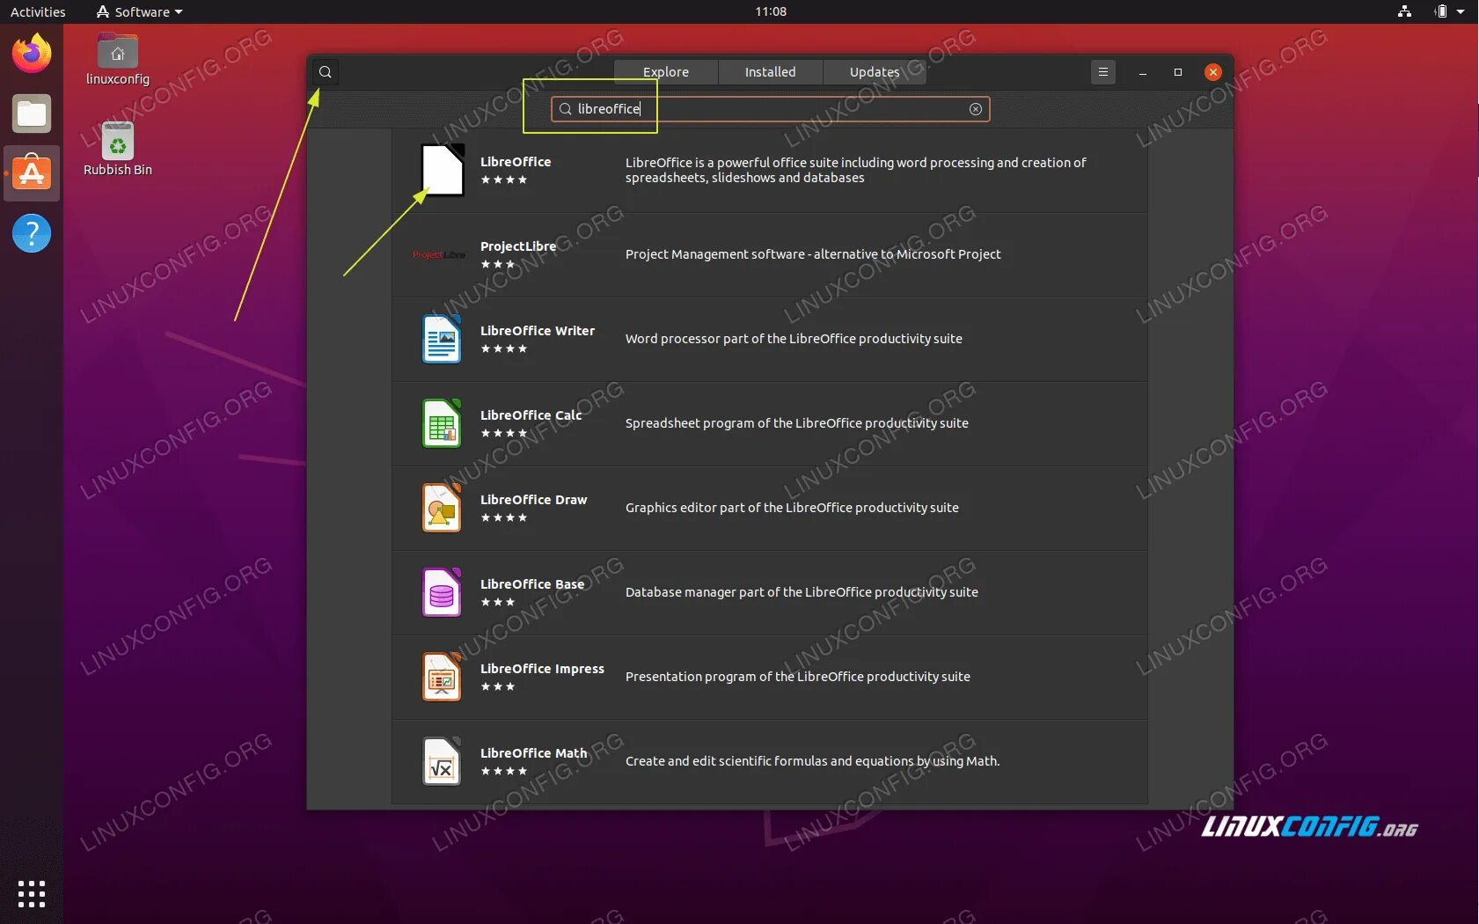Click the star rating under LibreOffice Base
The width and height of the screenshot is (1479, 924).
[498, 603]
